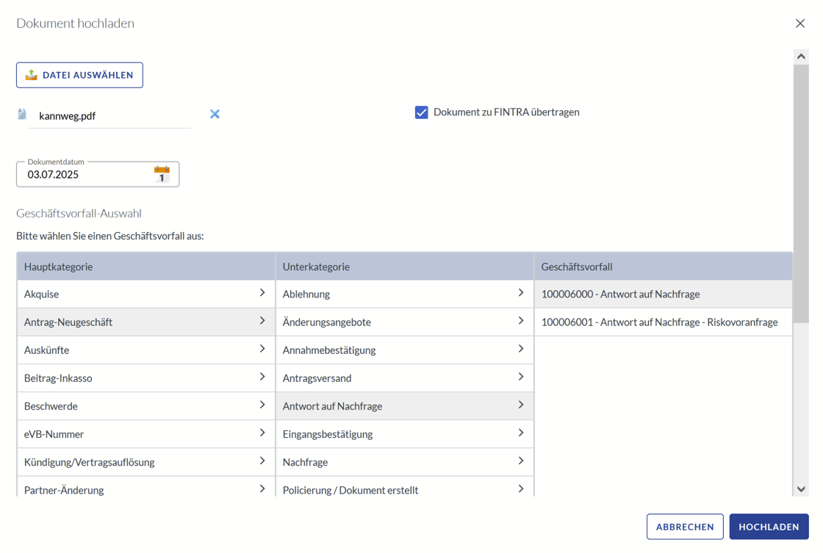Screen dimensions: 823x553
Task: Expand Beschwerde main category chevron
Action: tap(262, 405)
